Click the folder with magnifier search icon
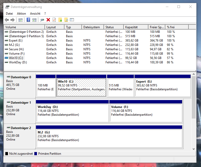This screenshot has width=201, height=167. [66, 20]
